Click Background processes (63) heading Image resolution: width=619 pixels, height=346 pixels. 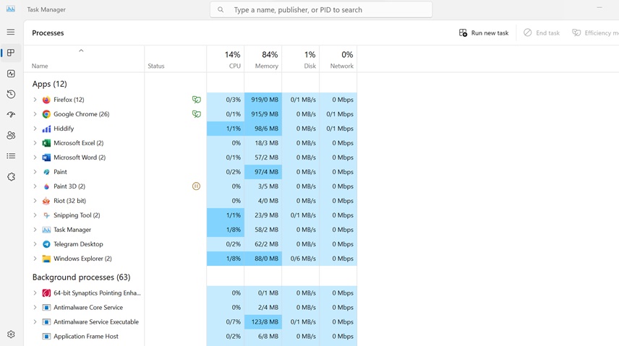pyautogui.click(x=81, y=277)
